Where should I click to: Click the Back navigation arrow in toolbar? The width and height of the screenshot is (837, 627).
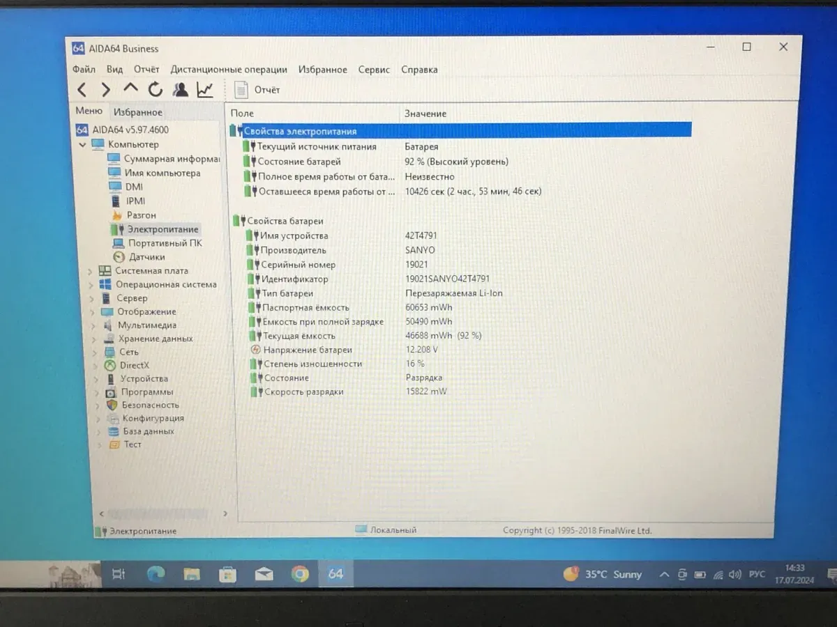point(82,90)
